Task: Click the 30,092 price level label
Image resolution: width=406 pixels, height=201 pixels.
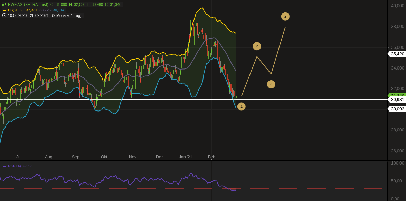Action: pyautogui.click(x=397, y=109)
